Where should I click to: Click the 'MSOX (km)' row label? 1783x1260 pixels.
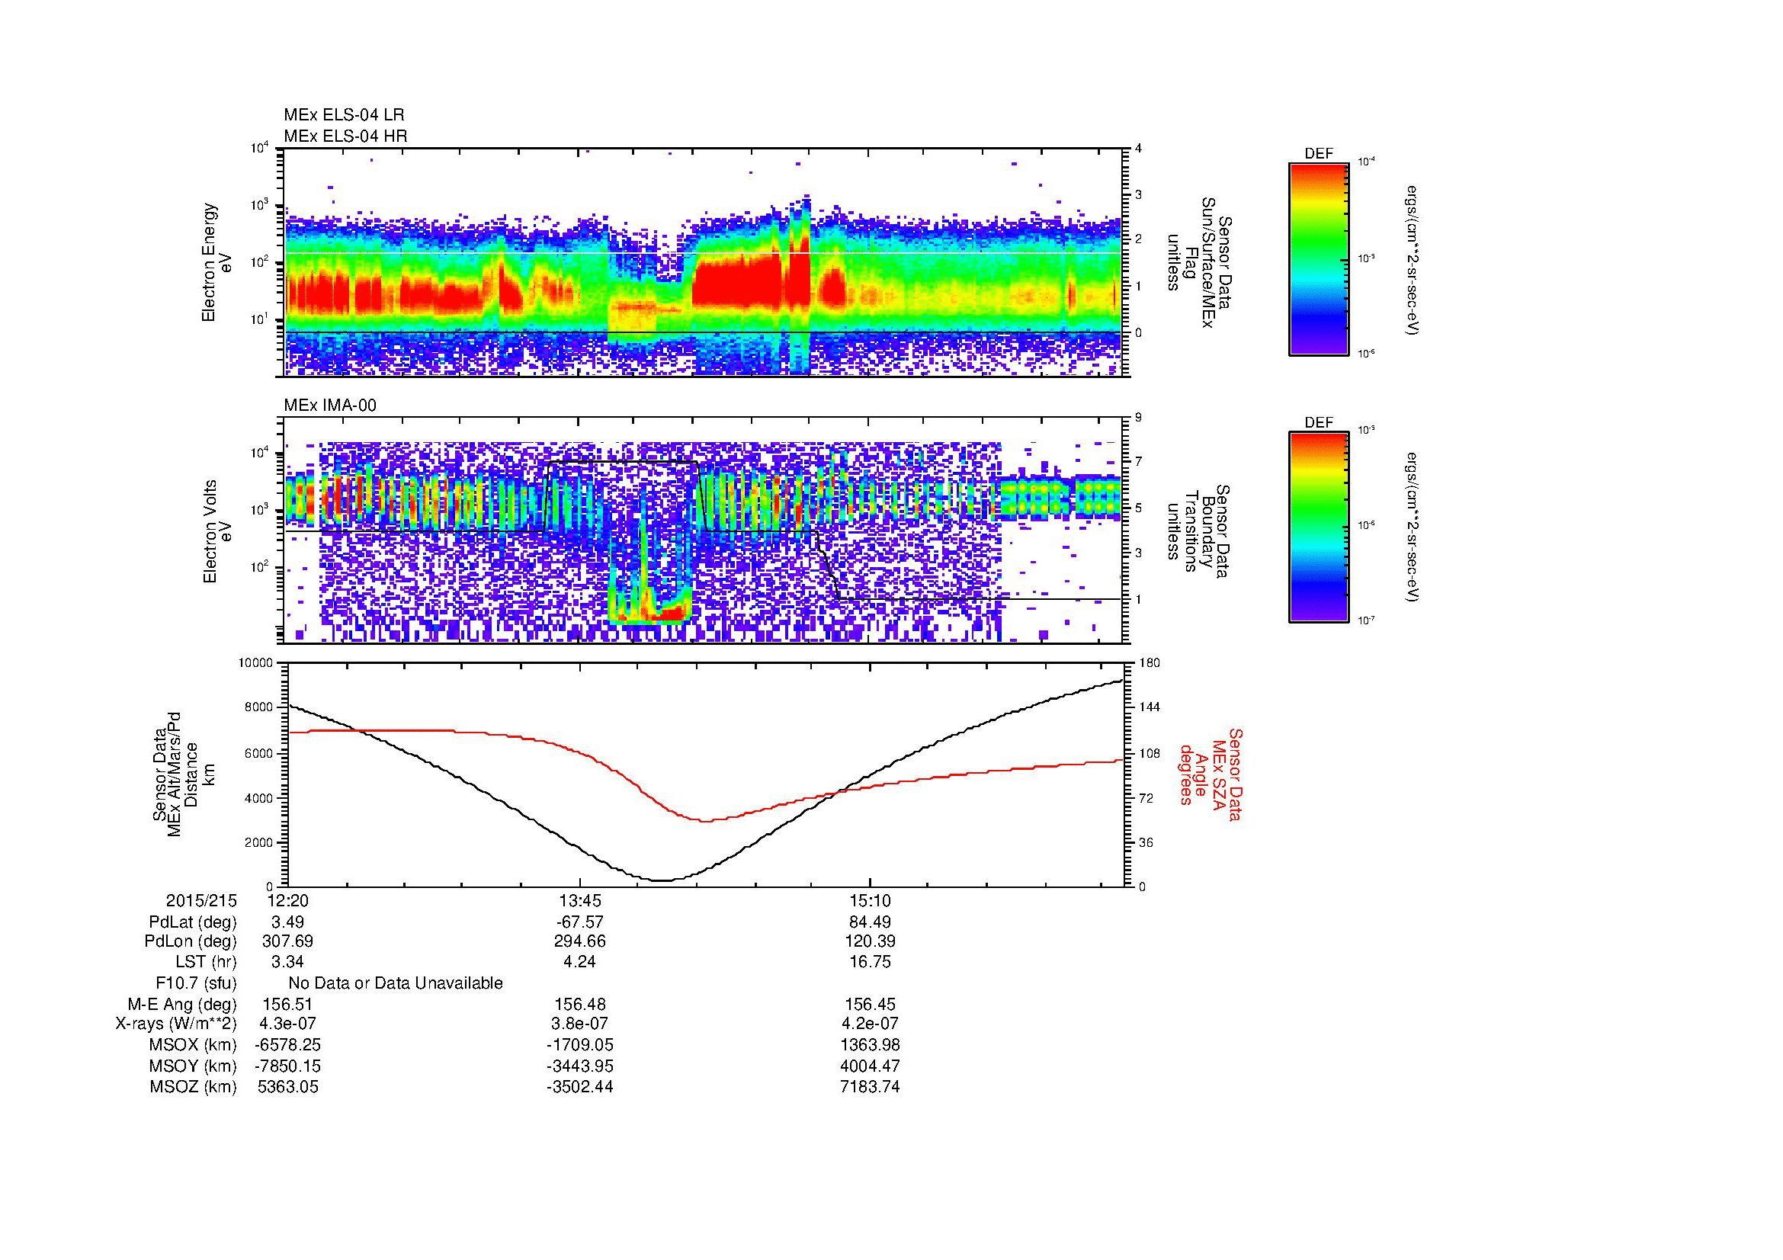194,1045
